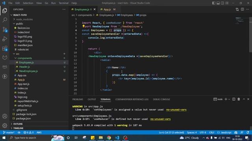Open Header.js in the explorer
This screenshot has width=252, height=141.
24,67
